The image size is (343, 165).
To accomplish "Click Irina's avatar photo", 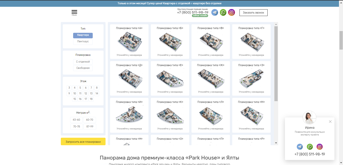I will [x=310, y=117].
